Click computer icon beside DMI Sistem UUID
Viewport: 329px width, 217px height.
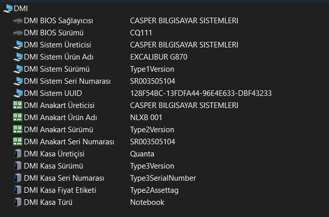(x=18, y=93)
